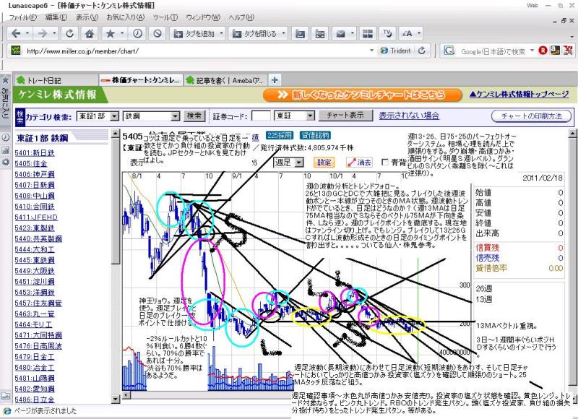578x419 pixels.
Task: Go forward with the forward arrow button
Action: (x=43, y=33)
